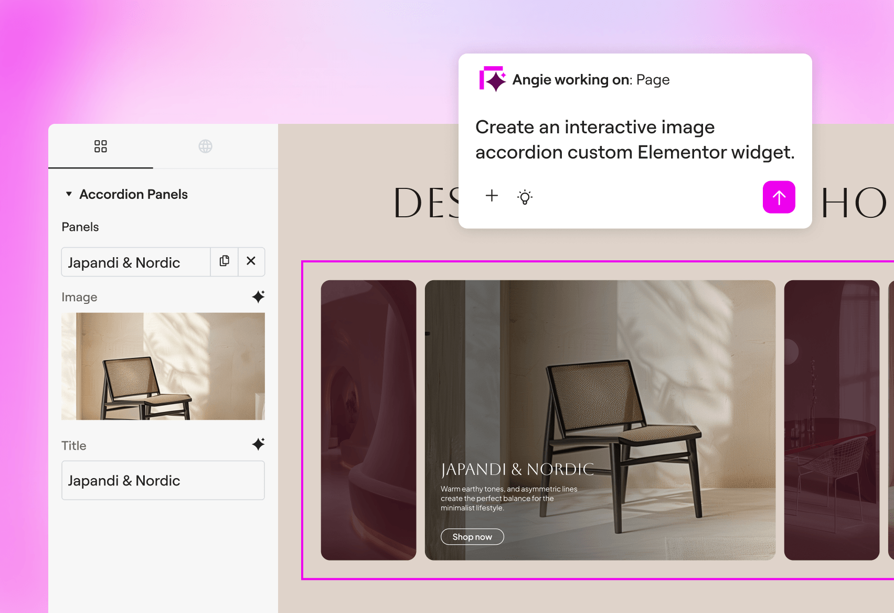The image size is (894, 613).
Task: Click the Angie prompt text area
Action: coord(634,140)
